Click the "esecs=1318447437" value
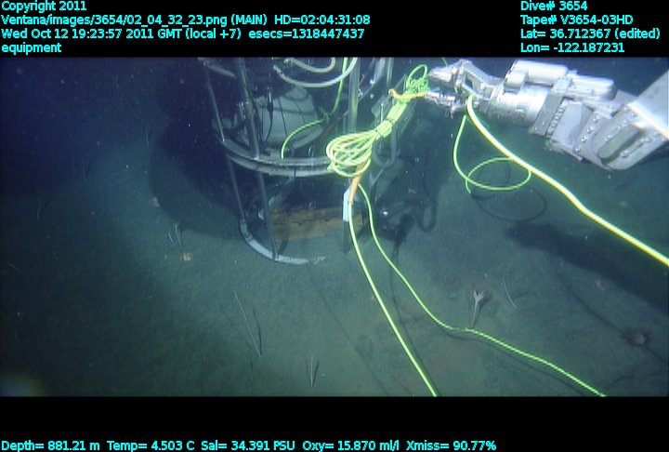The width and height of the screenshot is (669, 452). 307,33
